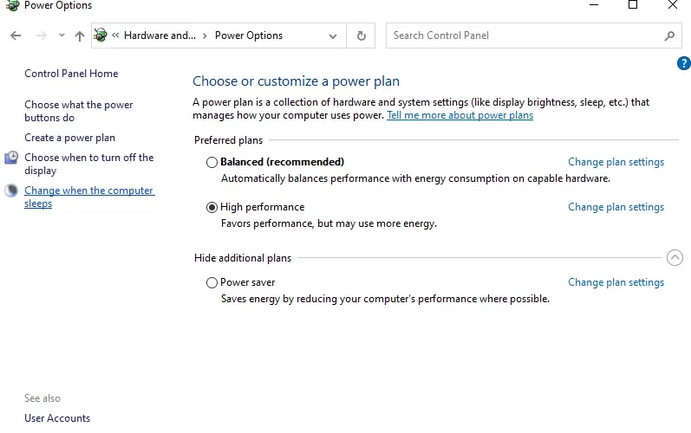
Task: Select the Balanced (recommended) radio button
Action: [x=212, y=163]
